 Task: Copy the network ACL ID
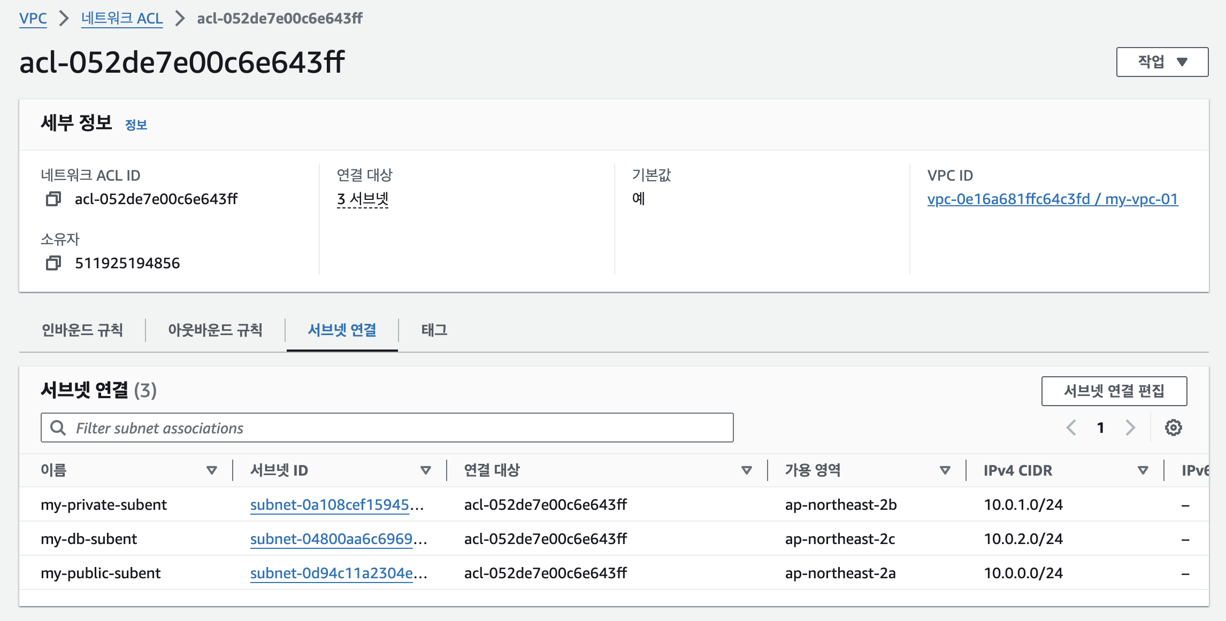tap(53, 199)
